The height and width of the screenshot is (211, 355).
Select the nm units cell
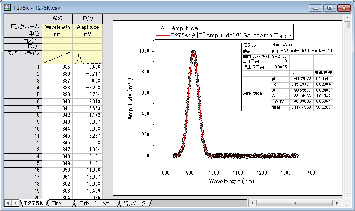[57, 34]
